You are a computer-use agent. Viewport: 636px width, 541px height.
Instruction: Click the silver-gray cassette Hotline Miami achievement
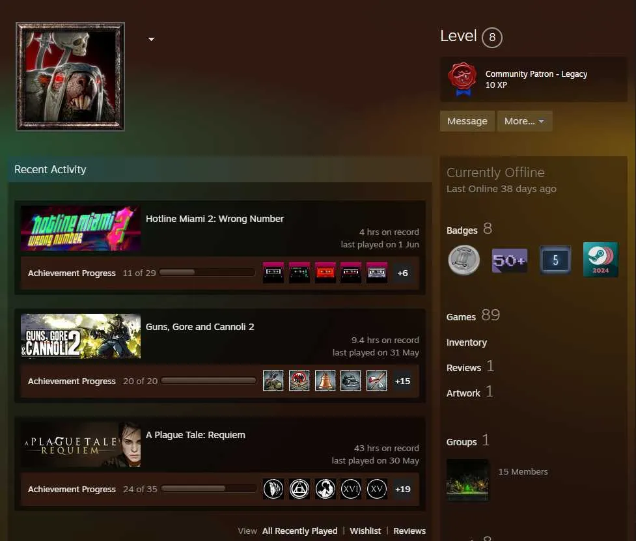coord(377,273)
